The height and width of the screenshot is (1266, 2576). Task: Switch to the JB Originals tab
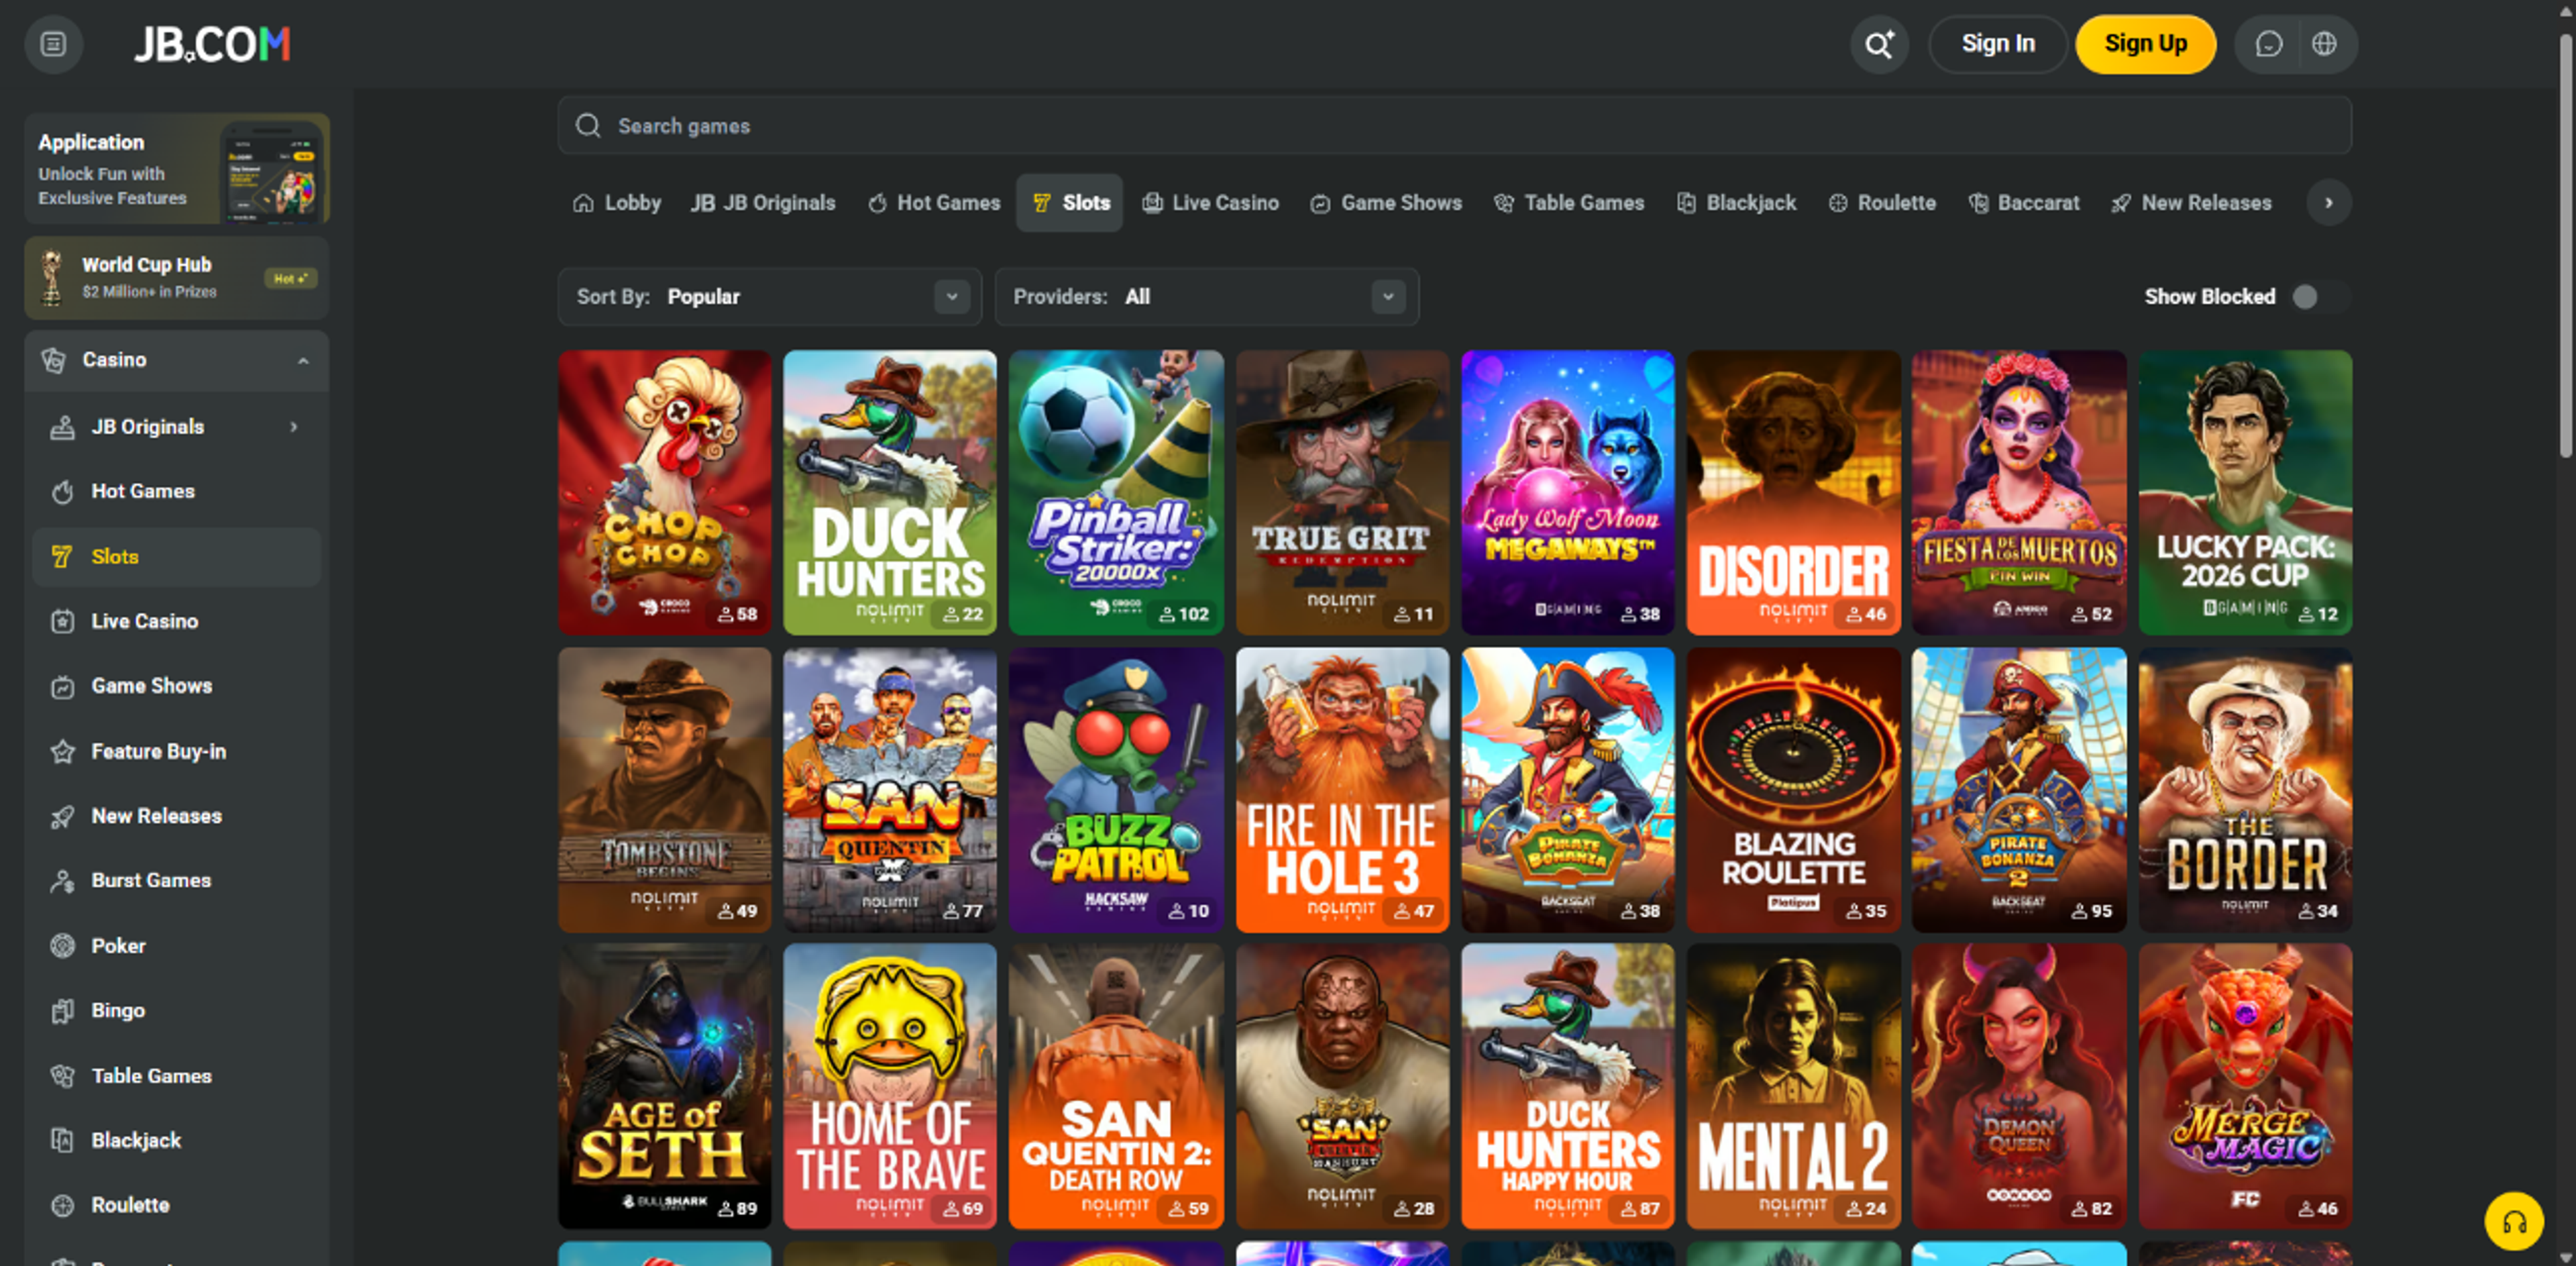tap(762, 203)
